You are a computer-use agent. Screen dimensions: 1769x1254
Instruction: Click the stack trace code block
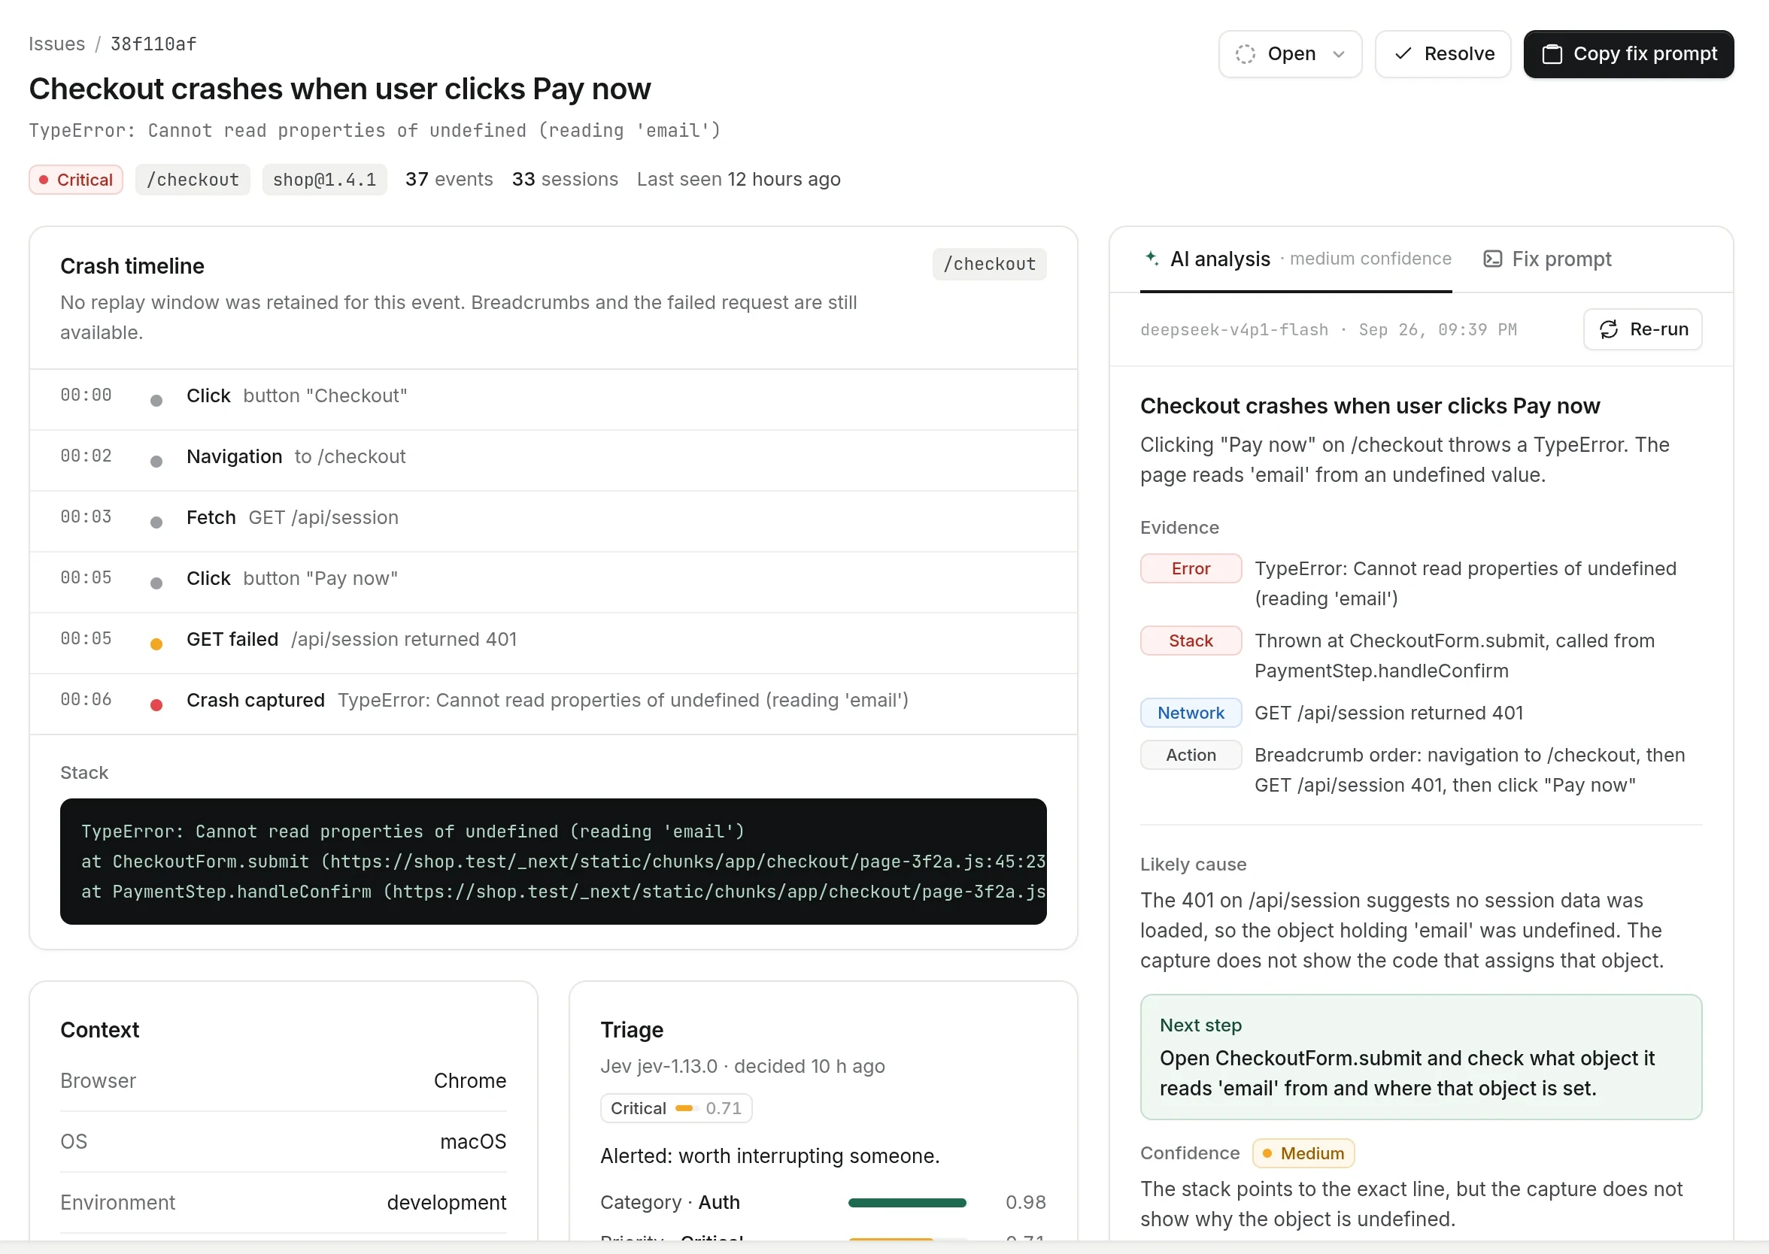553,862
